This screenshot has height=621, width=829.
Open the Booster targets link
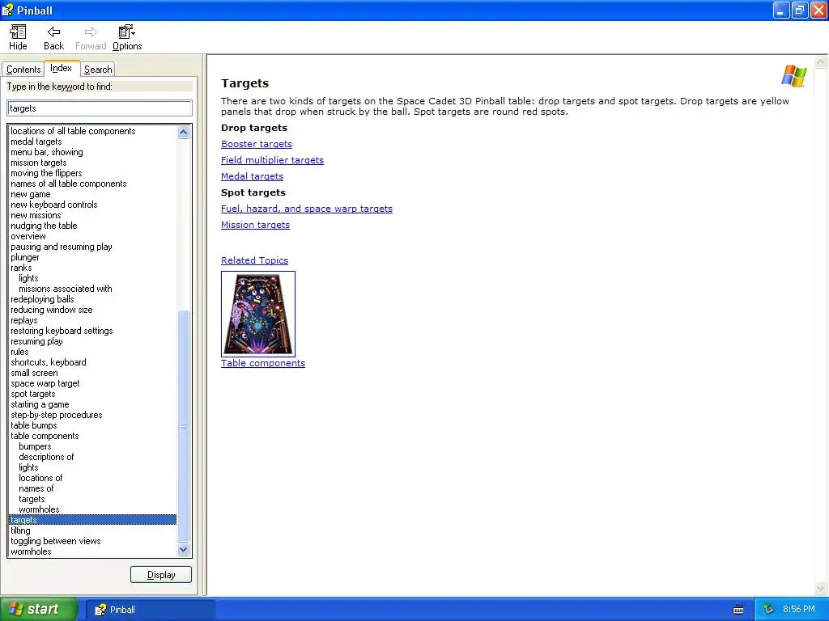tap(257, 144)
